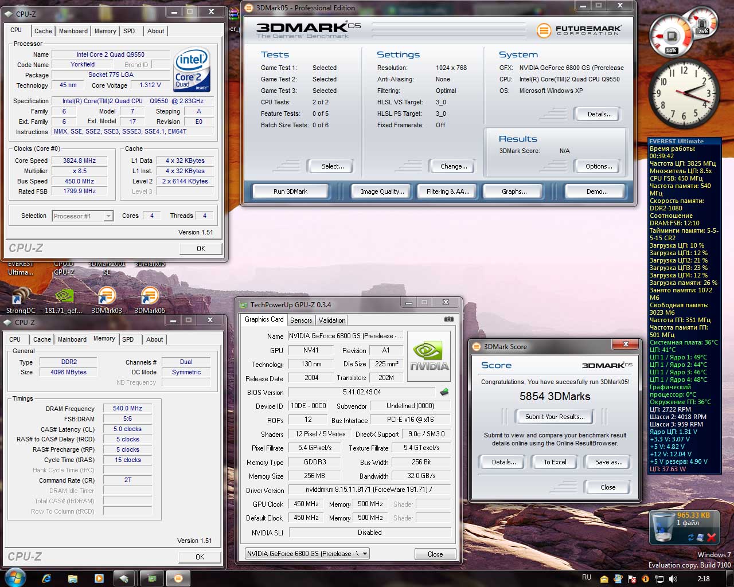Open Internet Explorer from the taskbar
The image size is (734, 587).
pyautogui.click(x=47, y=578)
